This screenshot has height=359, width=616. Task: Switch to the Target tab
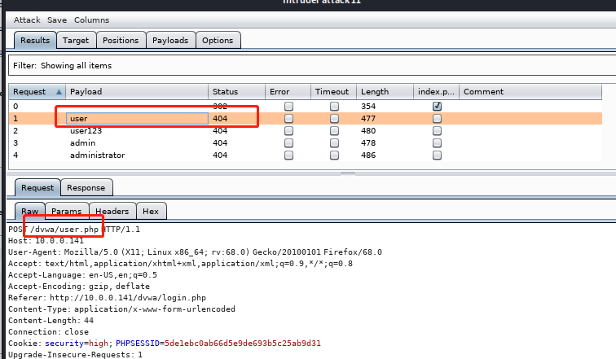pos(76,41)
